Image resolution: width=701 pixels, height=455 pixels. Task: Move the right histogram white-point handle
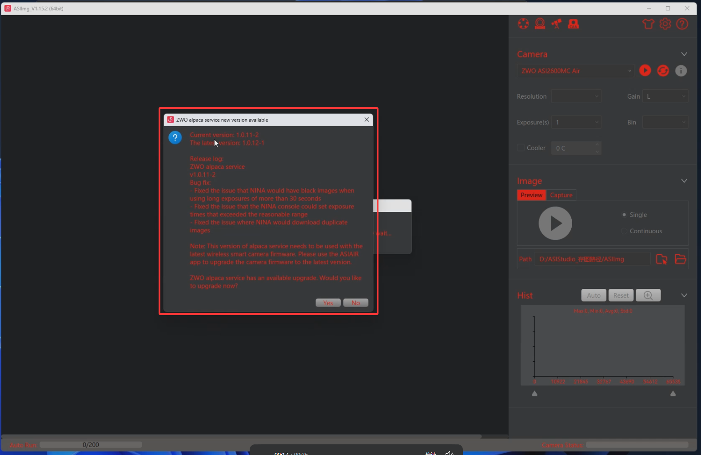[673, 394]
